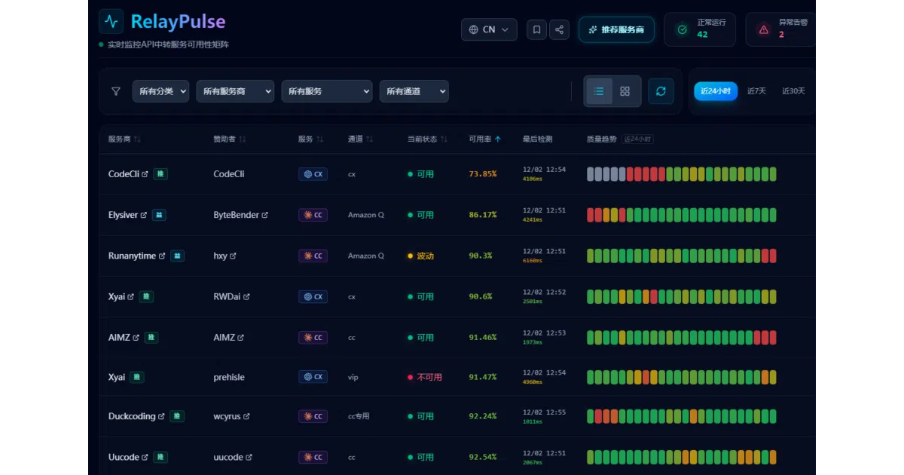
Task: Open external link icon next to CodeCli
Action: (145, 174)
